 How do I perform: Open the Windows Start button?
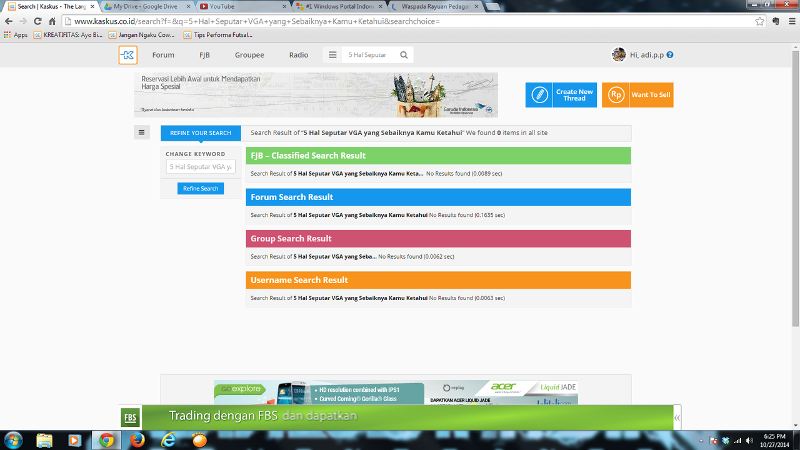pos(13,440)
